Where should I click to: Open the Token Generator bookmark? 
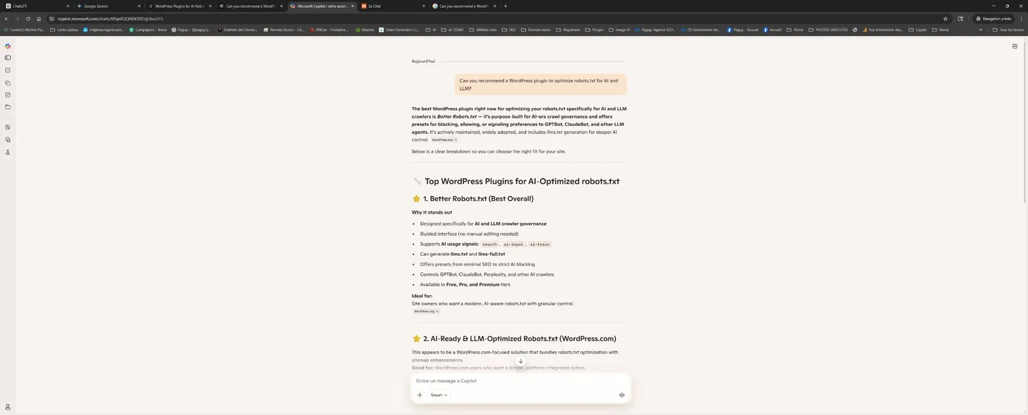[399, 30]
